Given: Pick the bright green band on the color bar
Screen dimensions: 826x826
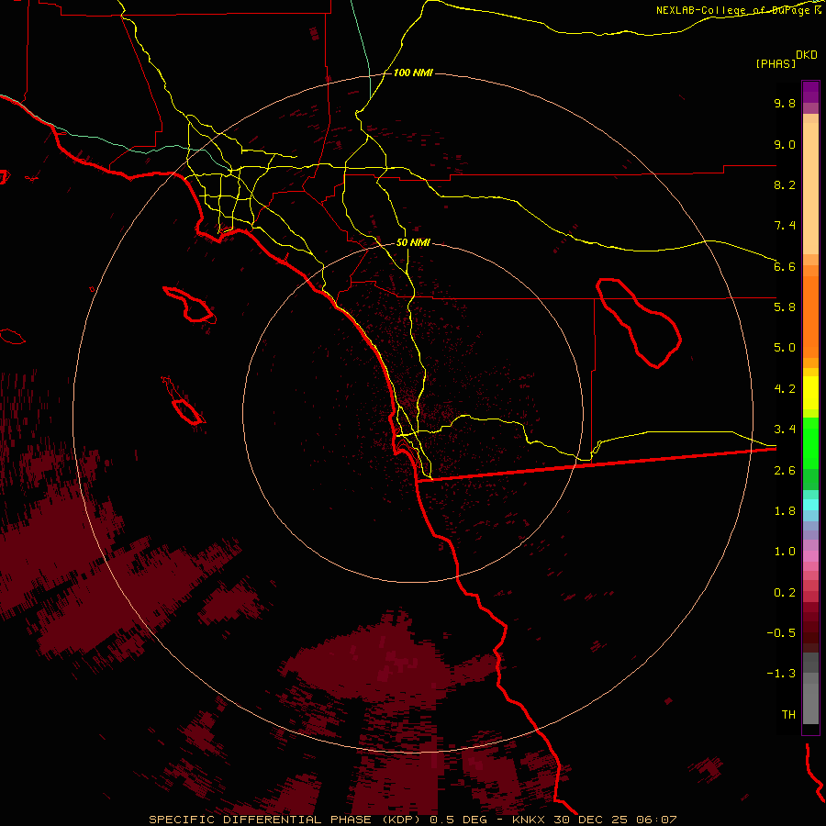Looking at the screenshot, I should point(810,443).
